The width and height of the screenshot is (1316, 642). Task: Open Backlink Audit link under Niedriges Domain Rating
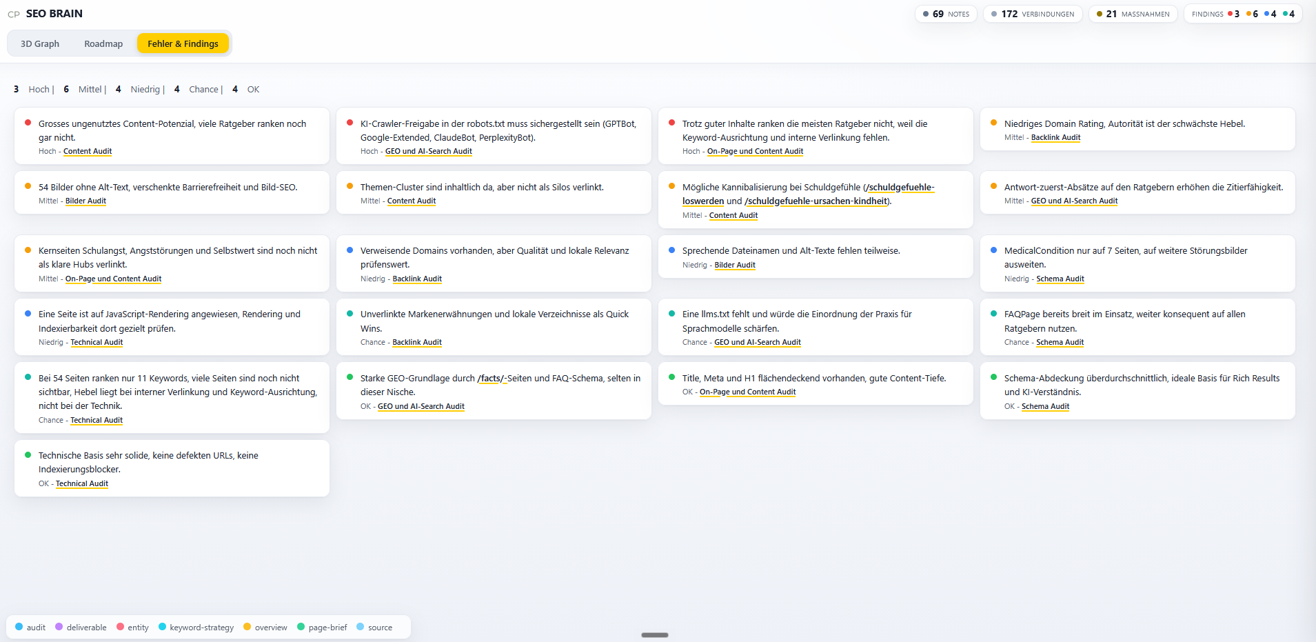click(1055, 138)
